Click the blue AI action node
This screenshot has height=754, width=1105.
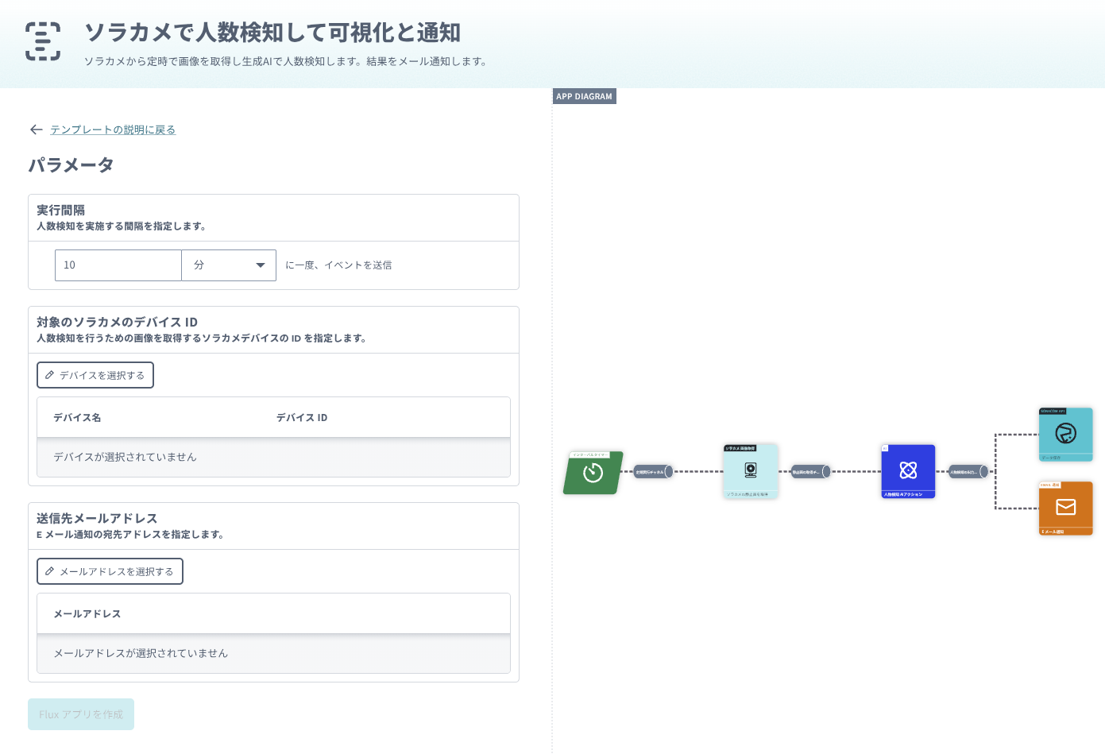pyautogui.click(x=908, y=471)
